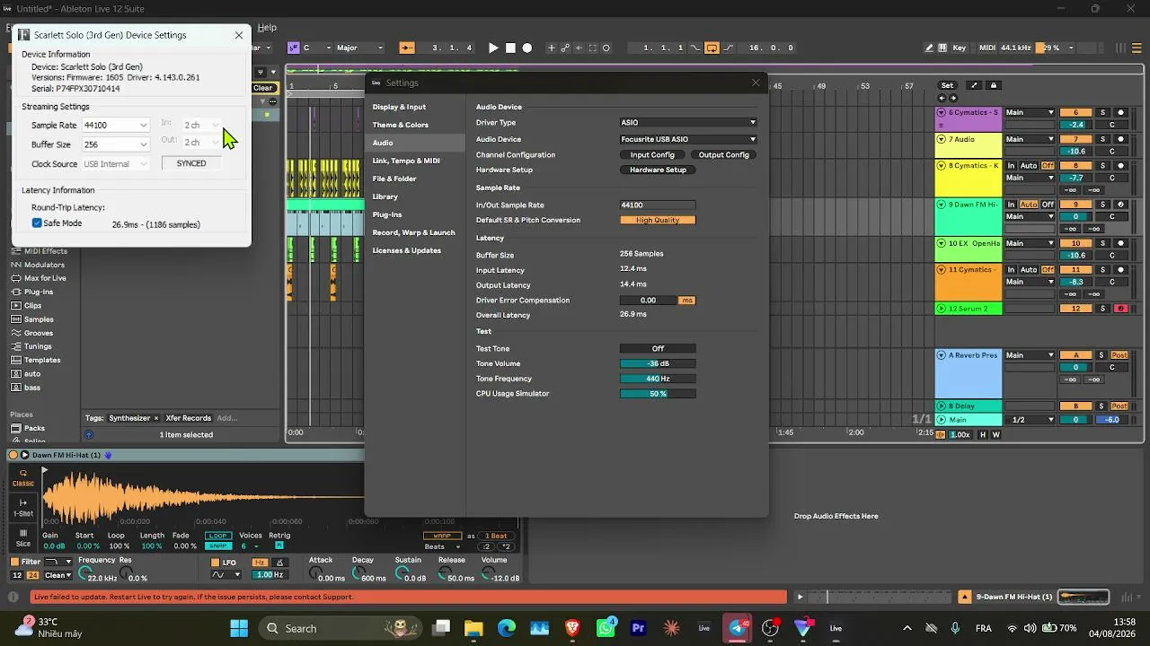Screen dimensions: 1150x646
Task: Open the Theme & Colors settings tab
Action: coord(401,125)
